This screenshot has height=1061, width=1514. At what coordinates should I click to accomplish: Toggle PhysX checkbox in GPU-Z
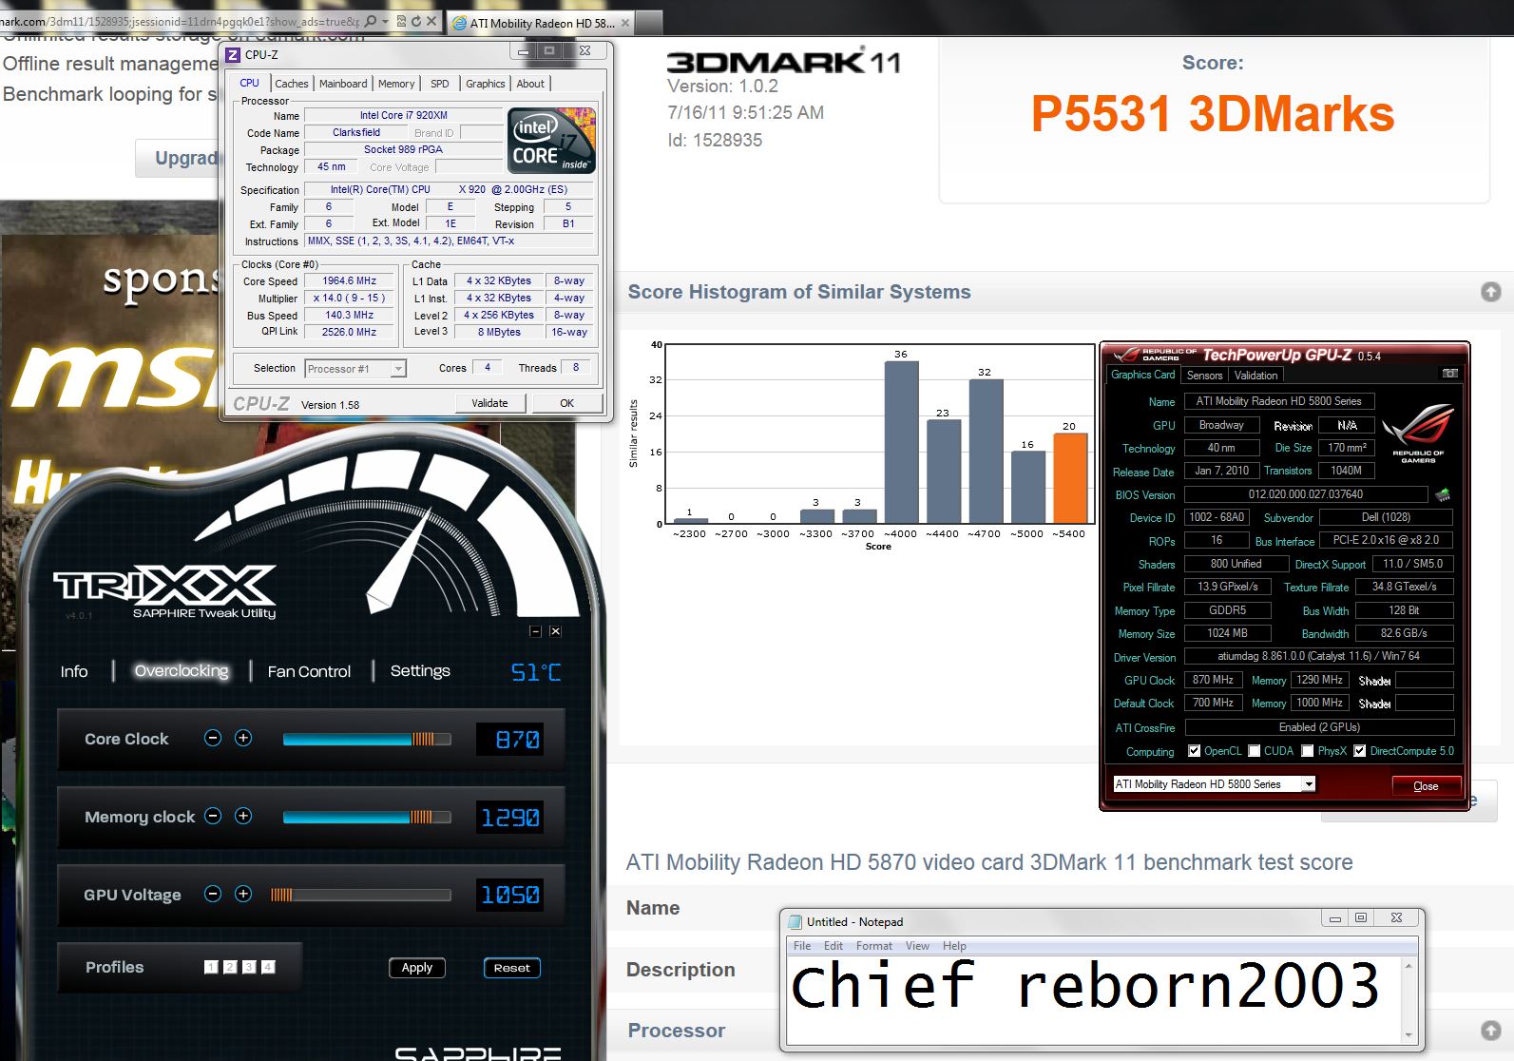click(1308, 751)
